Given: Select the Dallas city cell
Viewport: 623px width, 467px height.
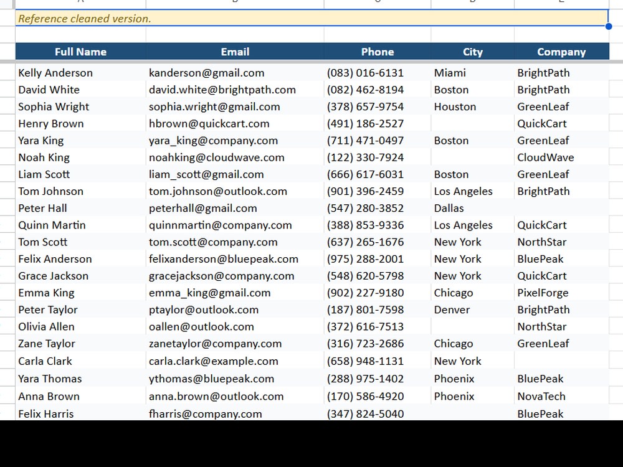Looking at the screenshot, I should (x=472, y=208).
